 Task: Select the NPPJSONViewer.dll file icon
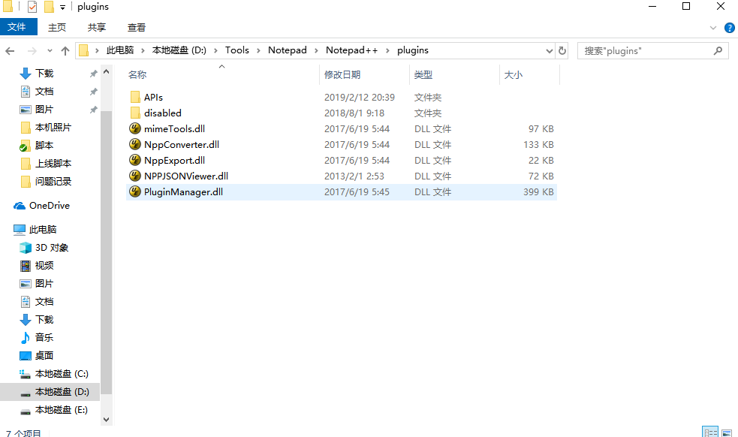point(135,176)
